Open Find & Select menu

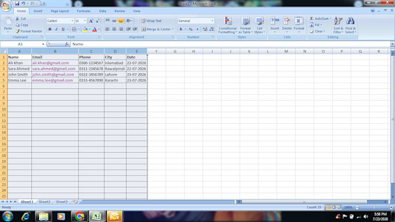pyautogui.click(x=351, y=25)
